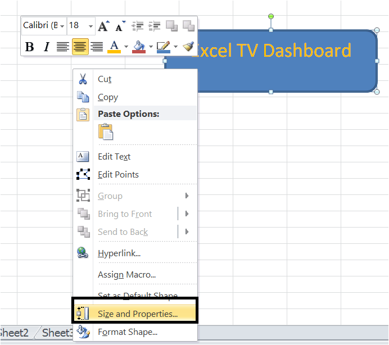Select the Paste icon under Paste Options
This screenshot has width=389, height=345.
click(106, 131)
